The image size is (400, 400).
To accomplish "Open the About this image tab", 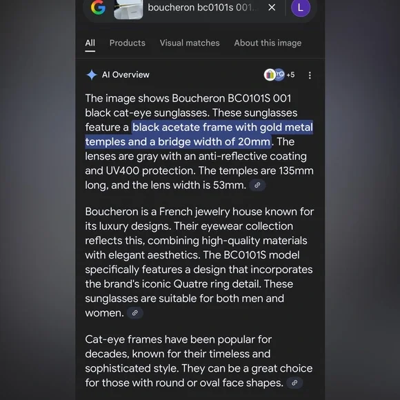I will tap(268, 43).
